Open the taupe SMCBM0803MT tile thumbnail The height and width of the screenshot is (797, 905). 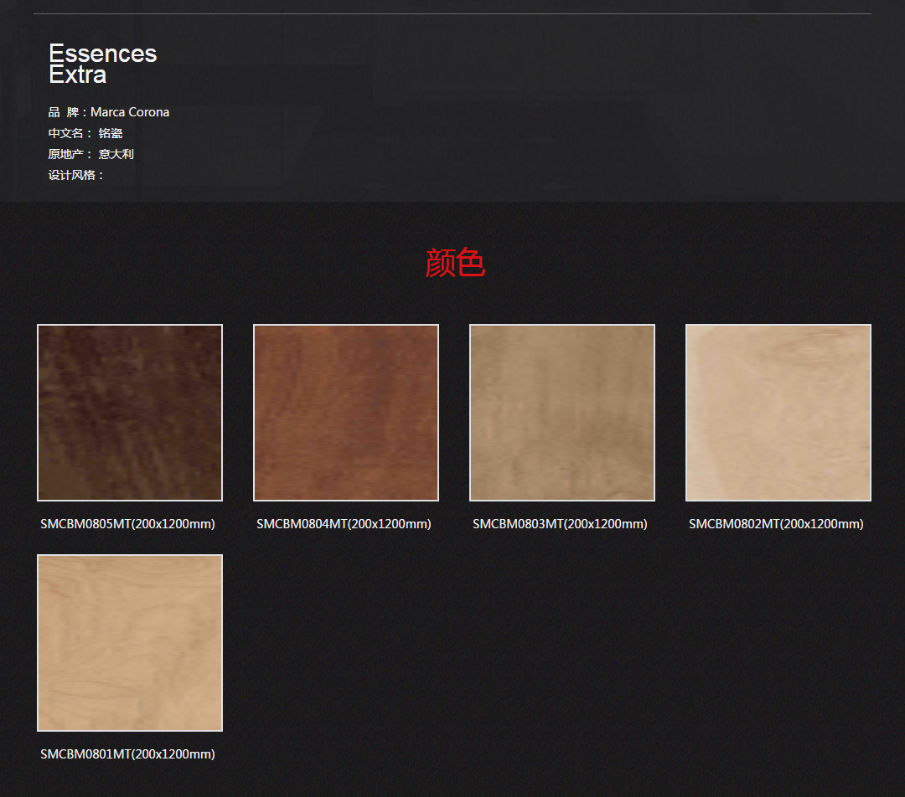pyautogui.click(x=562, y=413)
